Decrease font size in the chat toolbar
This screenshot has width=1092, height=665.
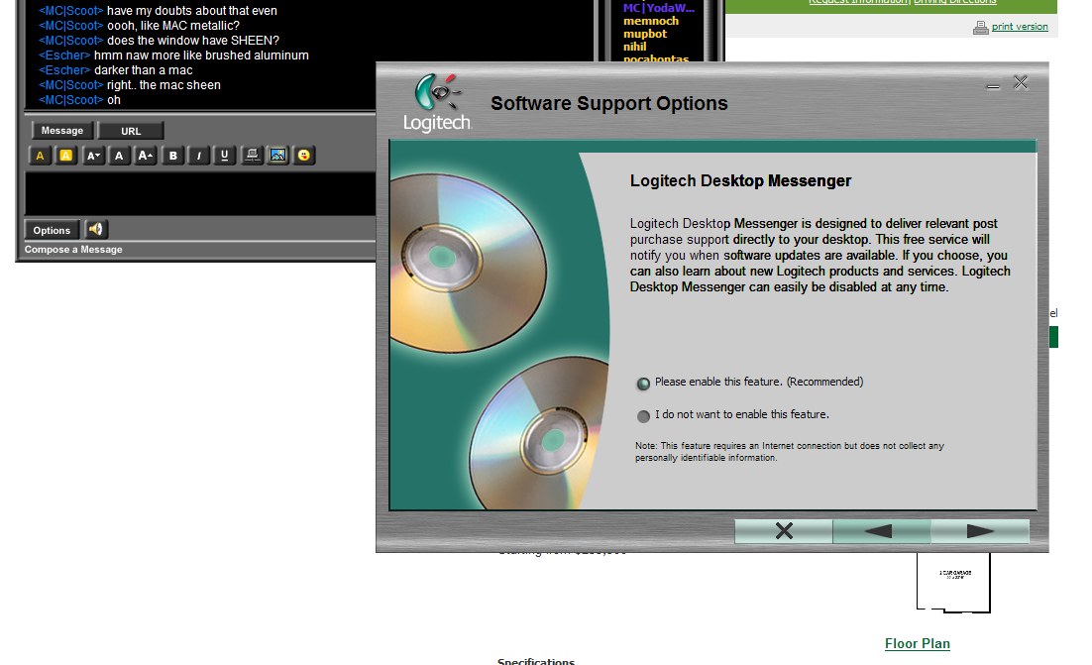tap(92, 156)
